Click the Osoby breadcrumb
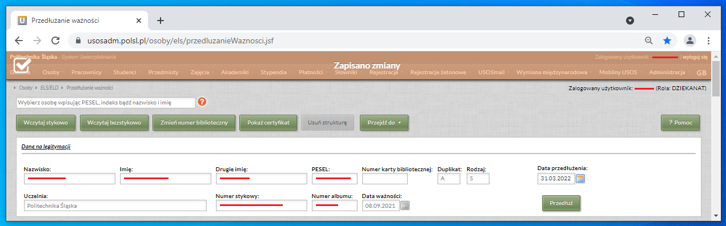This screenshot has height=226, width=726. click(x=26, y=88)
